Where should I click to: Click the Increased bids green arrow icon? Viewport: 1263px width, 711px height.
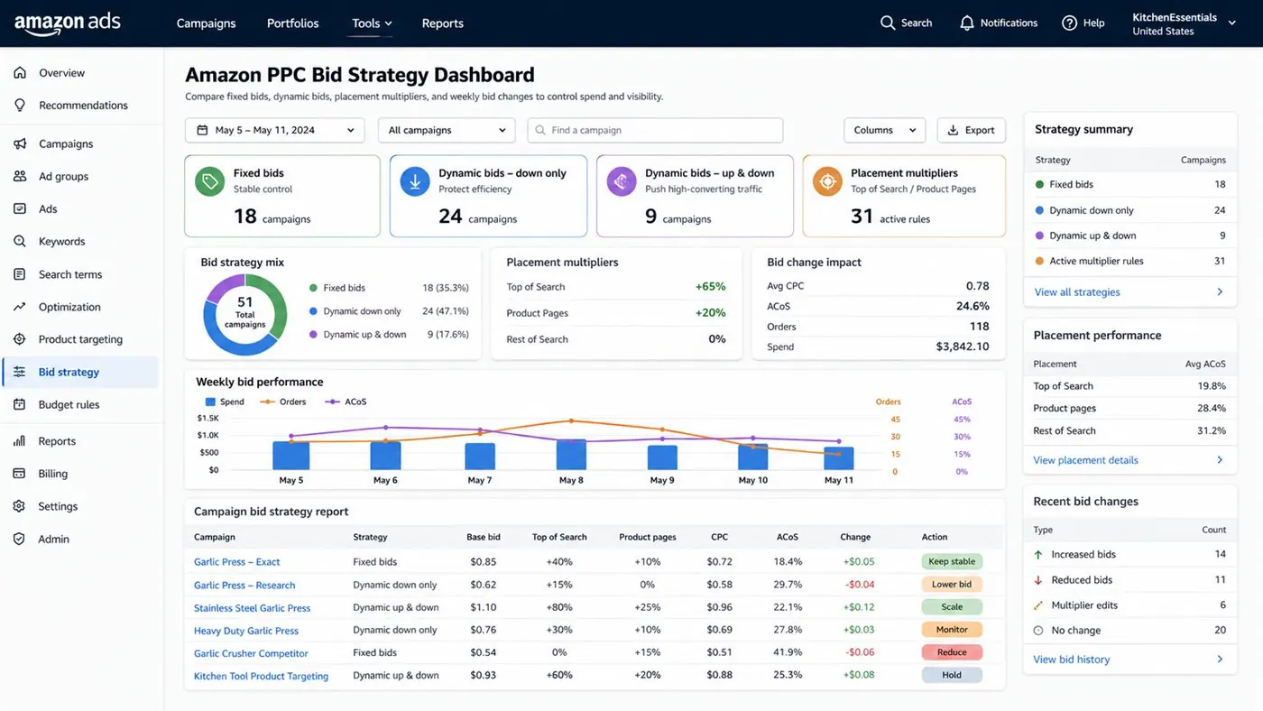1038,554
